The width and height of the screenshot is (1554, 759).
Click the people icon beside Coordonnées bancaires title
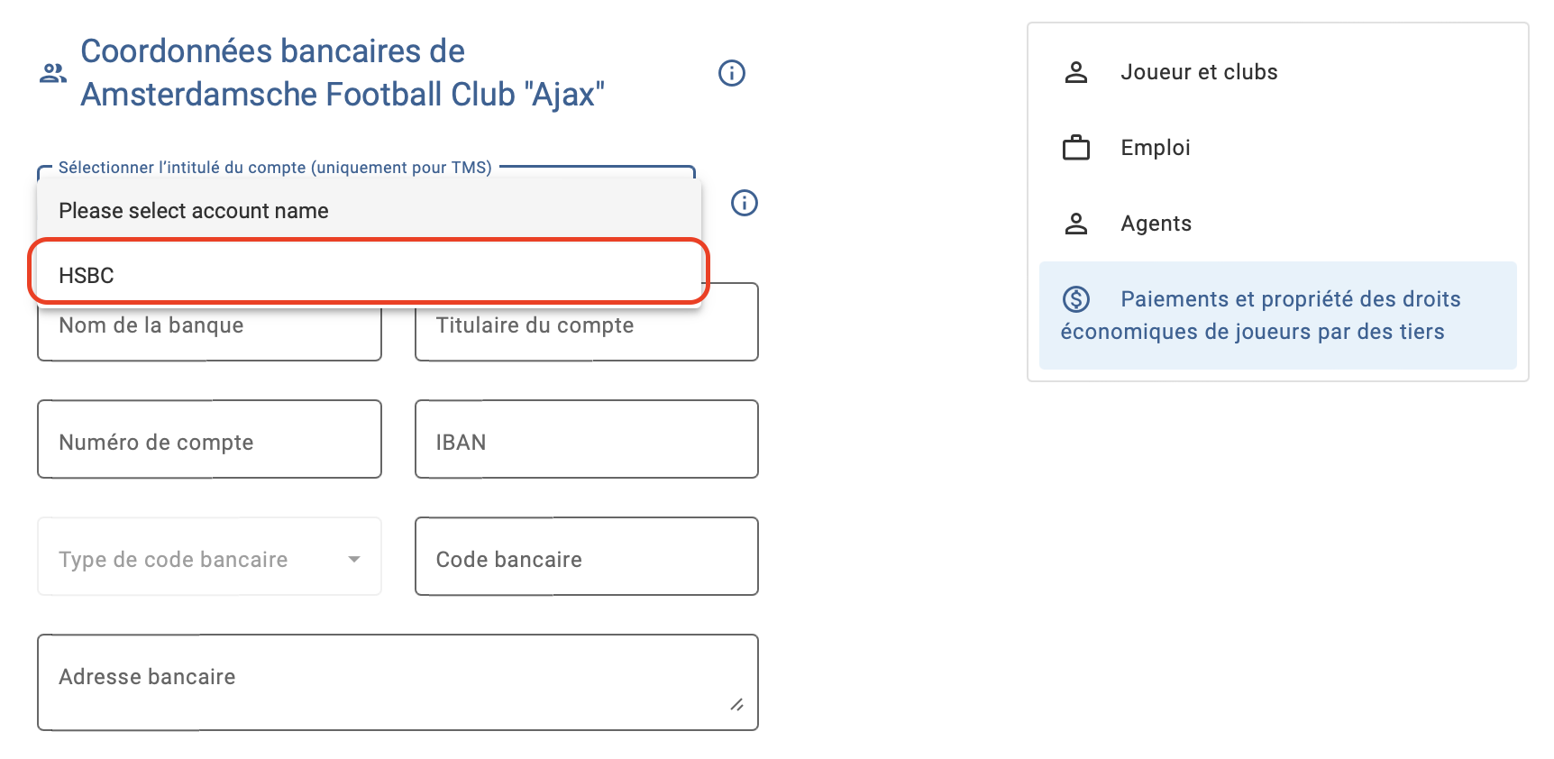53,73
